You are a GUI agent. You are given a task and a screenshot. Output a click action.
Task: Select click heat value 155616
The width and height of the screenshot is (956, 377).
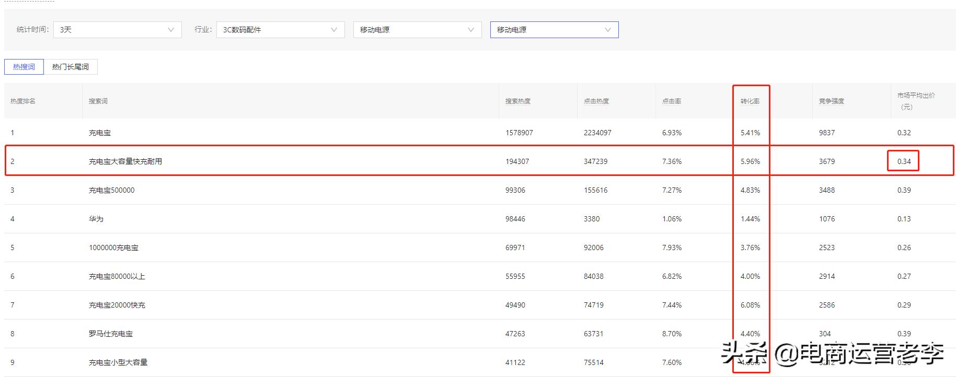(595, 190)
